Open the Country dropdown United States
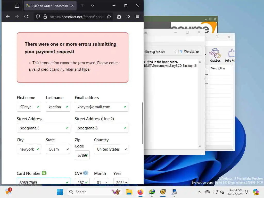264x198 pixels. click(x=111, y=149)
